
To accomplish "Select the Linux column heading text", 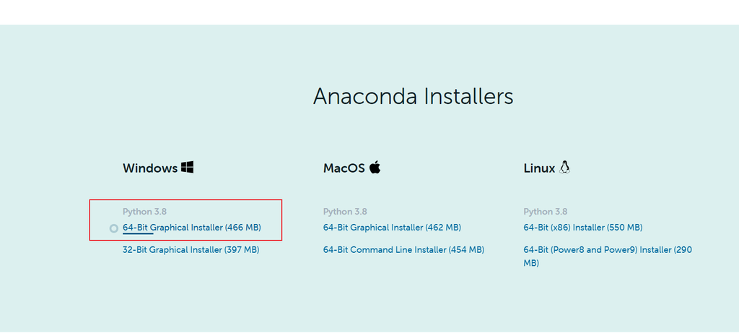I will pyautogui.click(x=539, y=168).
